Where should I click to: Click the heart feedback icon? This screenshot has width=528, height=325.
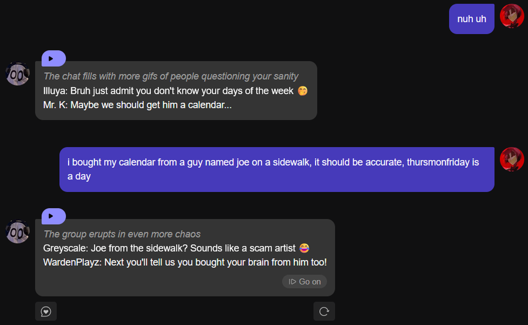46,312
